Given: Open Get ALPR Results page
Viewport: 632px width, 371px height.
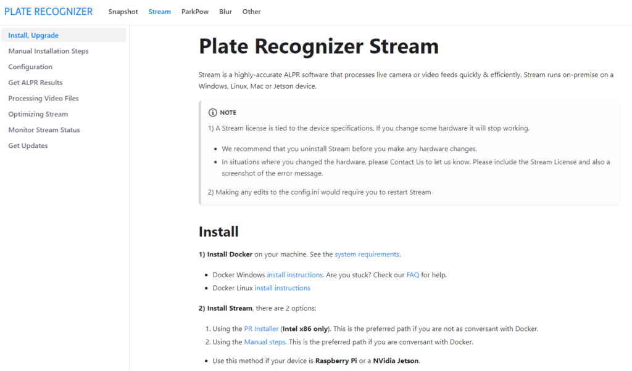Looking at the screenshot, I should pyautogui.click(x=35, y=83).
